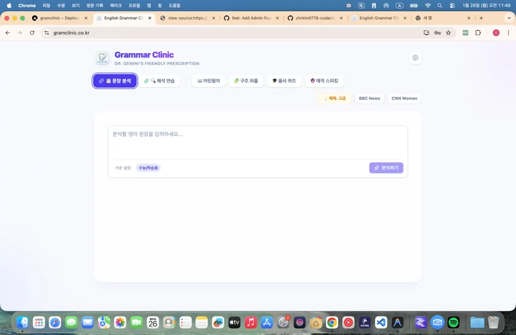516x335 pixels.
Task: Reload the gramclinic.co.kr page
Action: click(32, 33)
